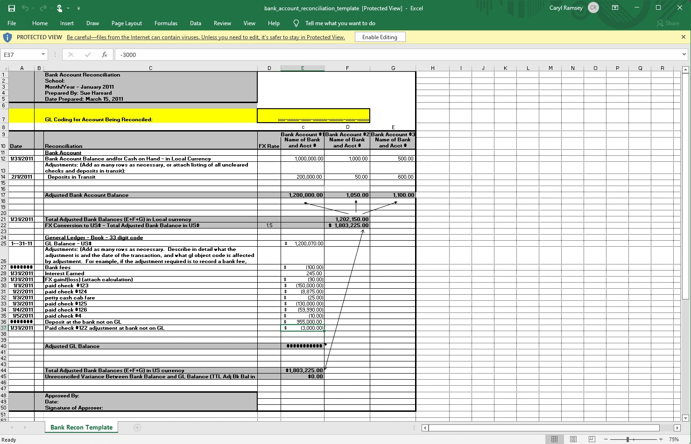The width and height of the screenshot is (691, 444).
Task: Click the zoom in plus button
Action: tap(661, 439)
